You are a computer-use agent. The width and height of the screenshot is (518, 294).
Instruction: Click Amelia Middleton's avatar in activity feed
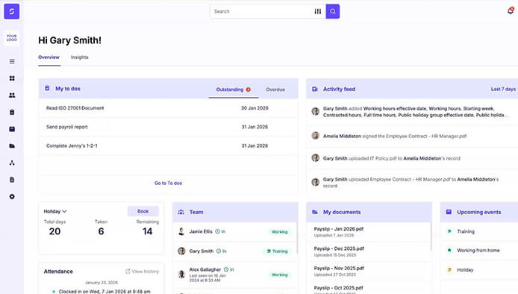click(x=316, y=136)
